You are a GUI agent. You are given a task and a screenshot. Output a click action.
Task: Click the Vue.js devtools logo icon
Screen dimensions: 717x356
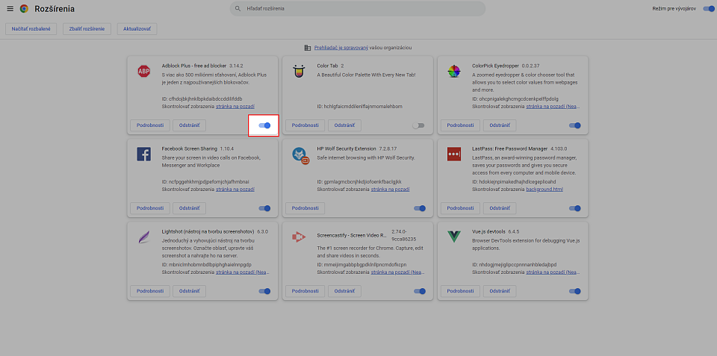tap(454, 237)
